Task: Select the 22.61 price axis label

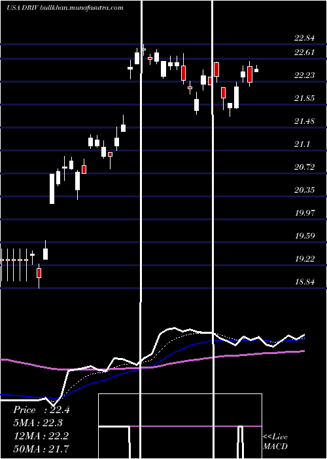Action: (x=305, y=52)
